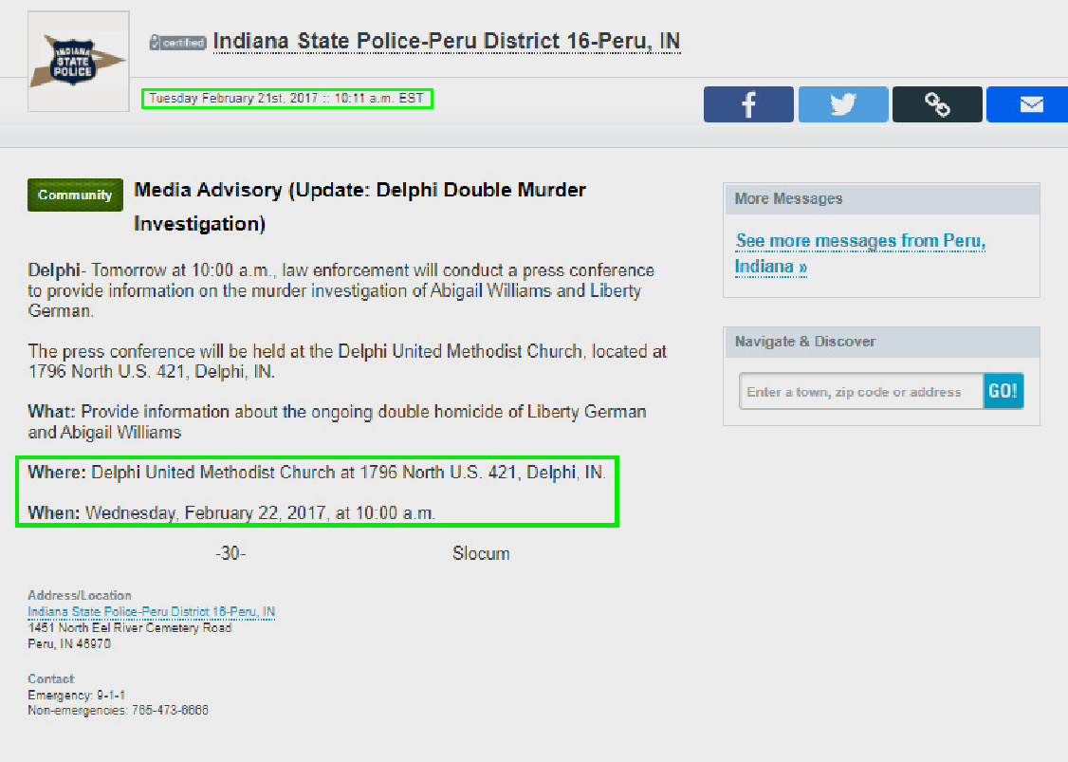The width and height of the screenshot is (1068, 762).
Task: Click the certified badge next to agency name
Action: pyautogui.click(x=177, y=41)
